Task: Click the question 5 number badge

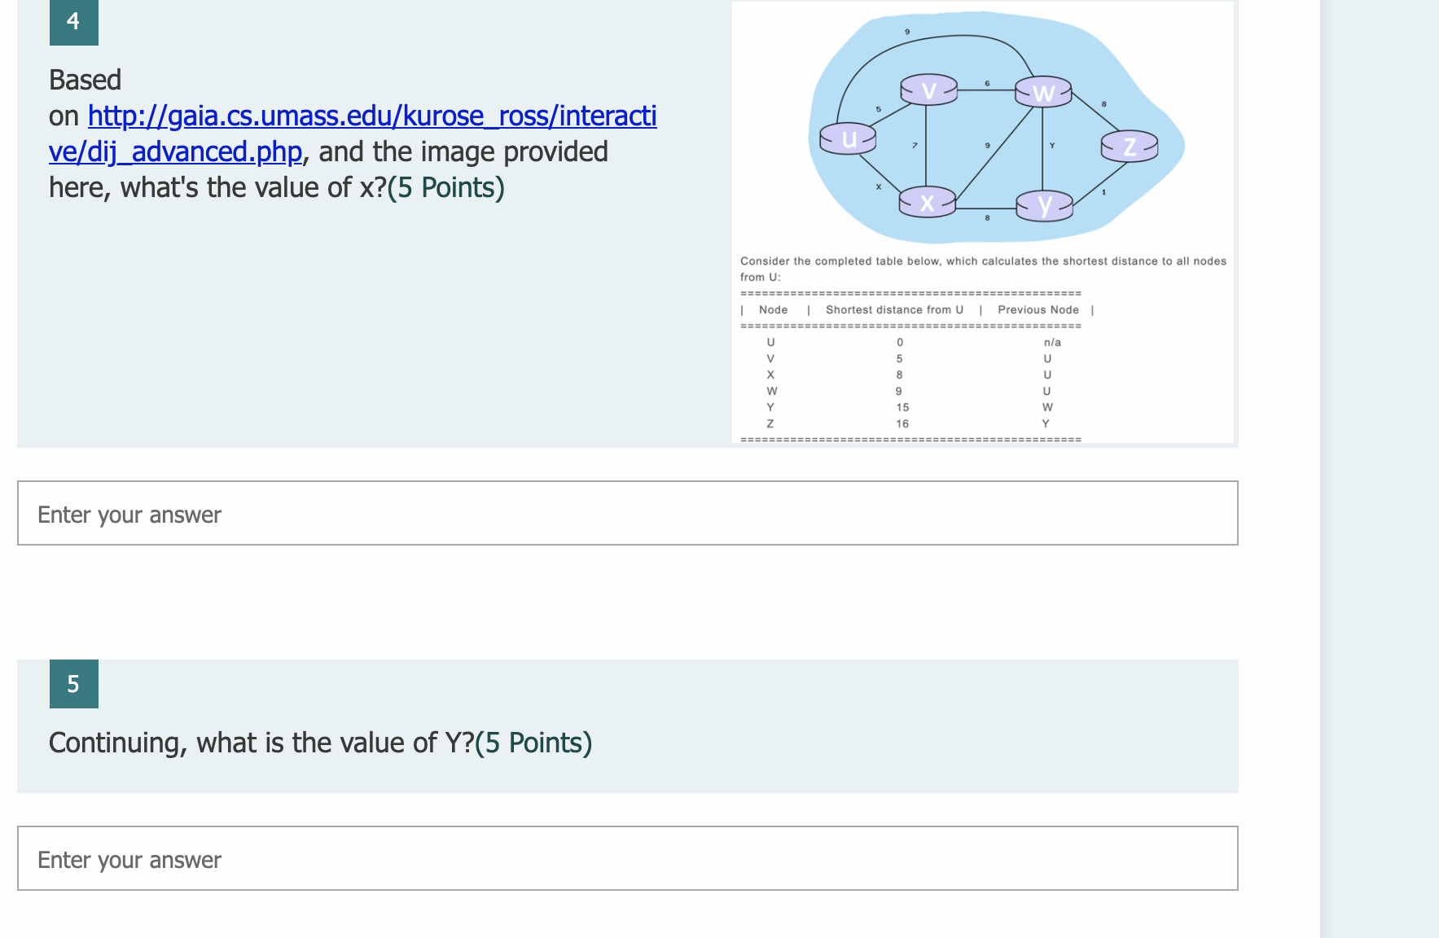Action: [74, 685]
